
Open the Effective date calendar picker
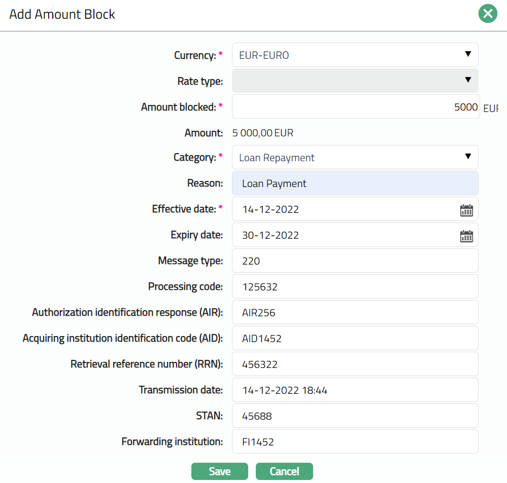(x=466, y=209)
